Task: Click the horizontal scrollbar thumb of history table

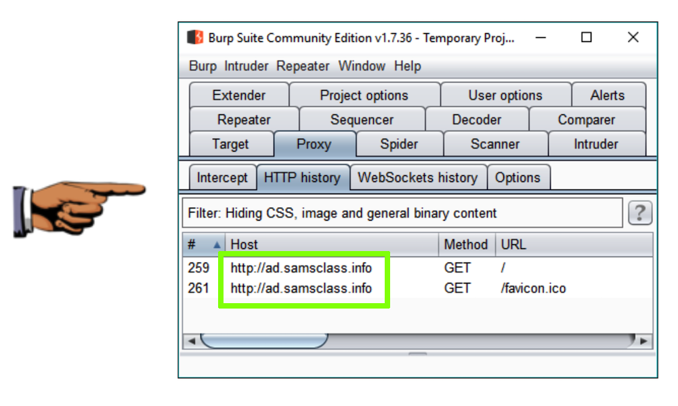Action: 264,341
